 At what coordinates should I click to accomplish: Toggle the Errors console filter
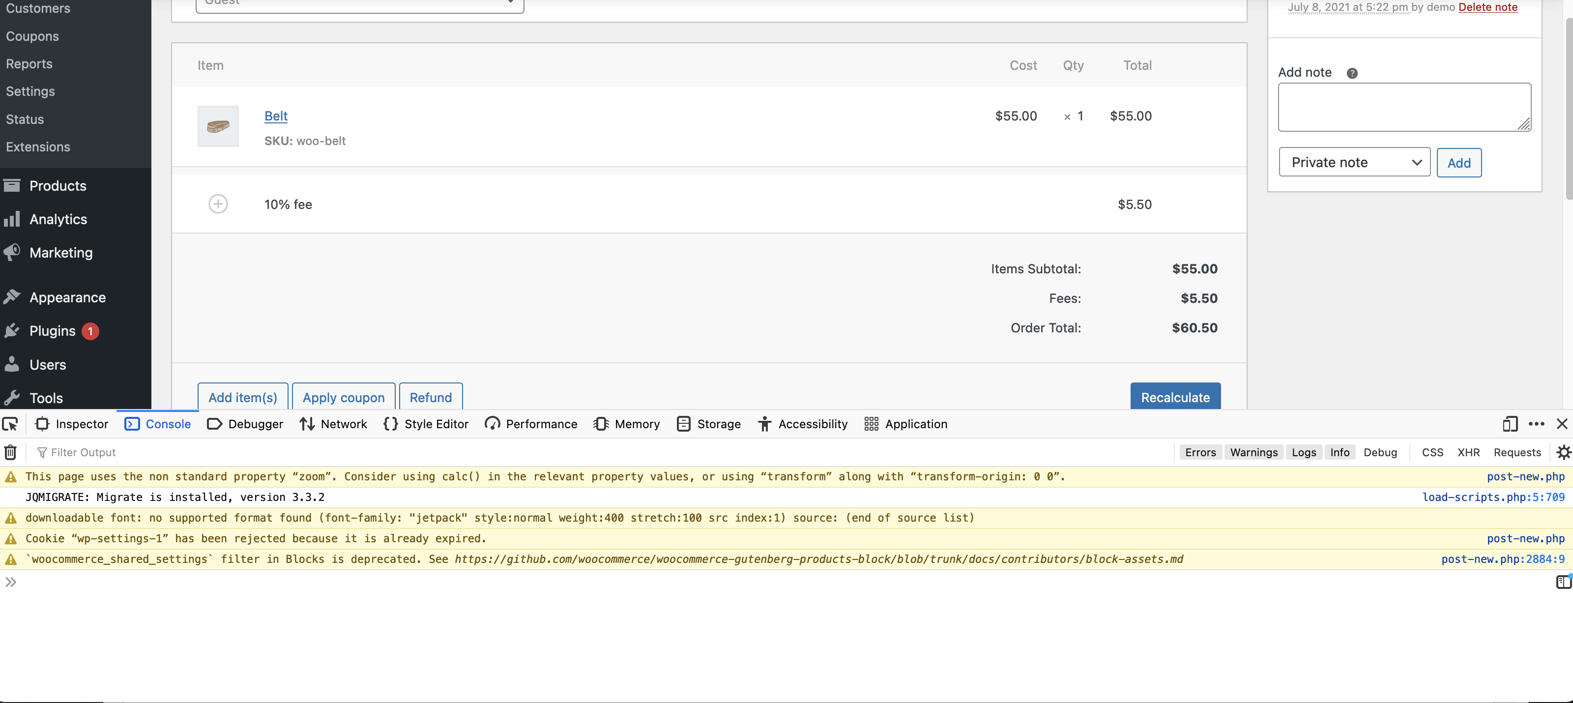(x=1200, y=452)
